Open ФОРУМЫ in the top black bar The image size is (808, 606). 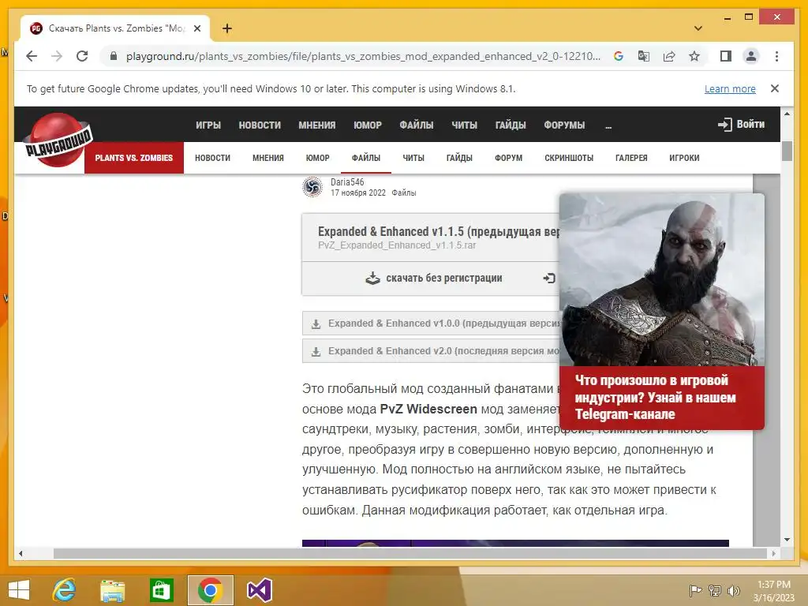point(564,125)
